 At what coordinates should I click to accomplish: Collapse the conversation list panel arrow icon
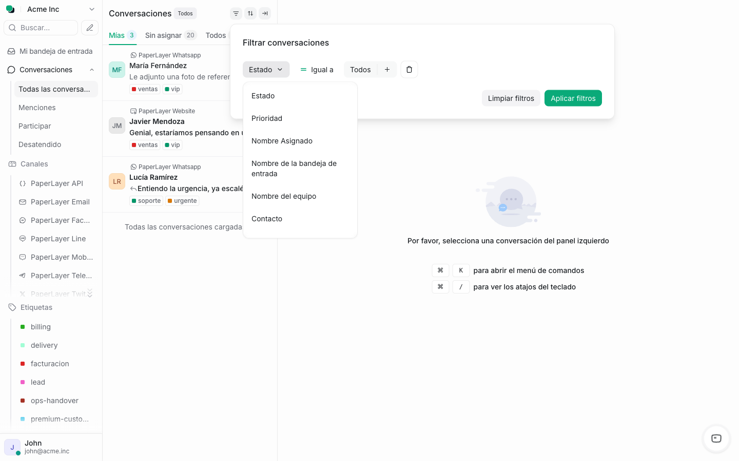(x=265, y=13)
